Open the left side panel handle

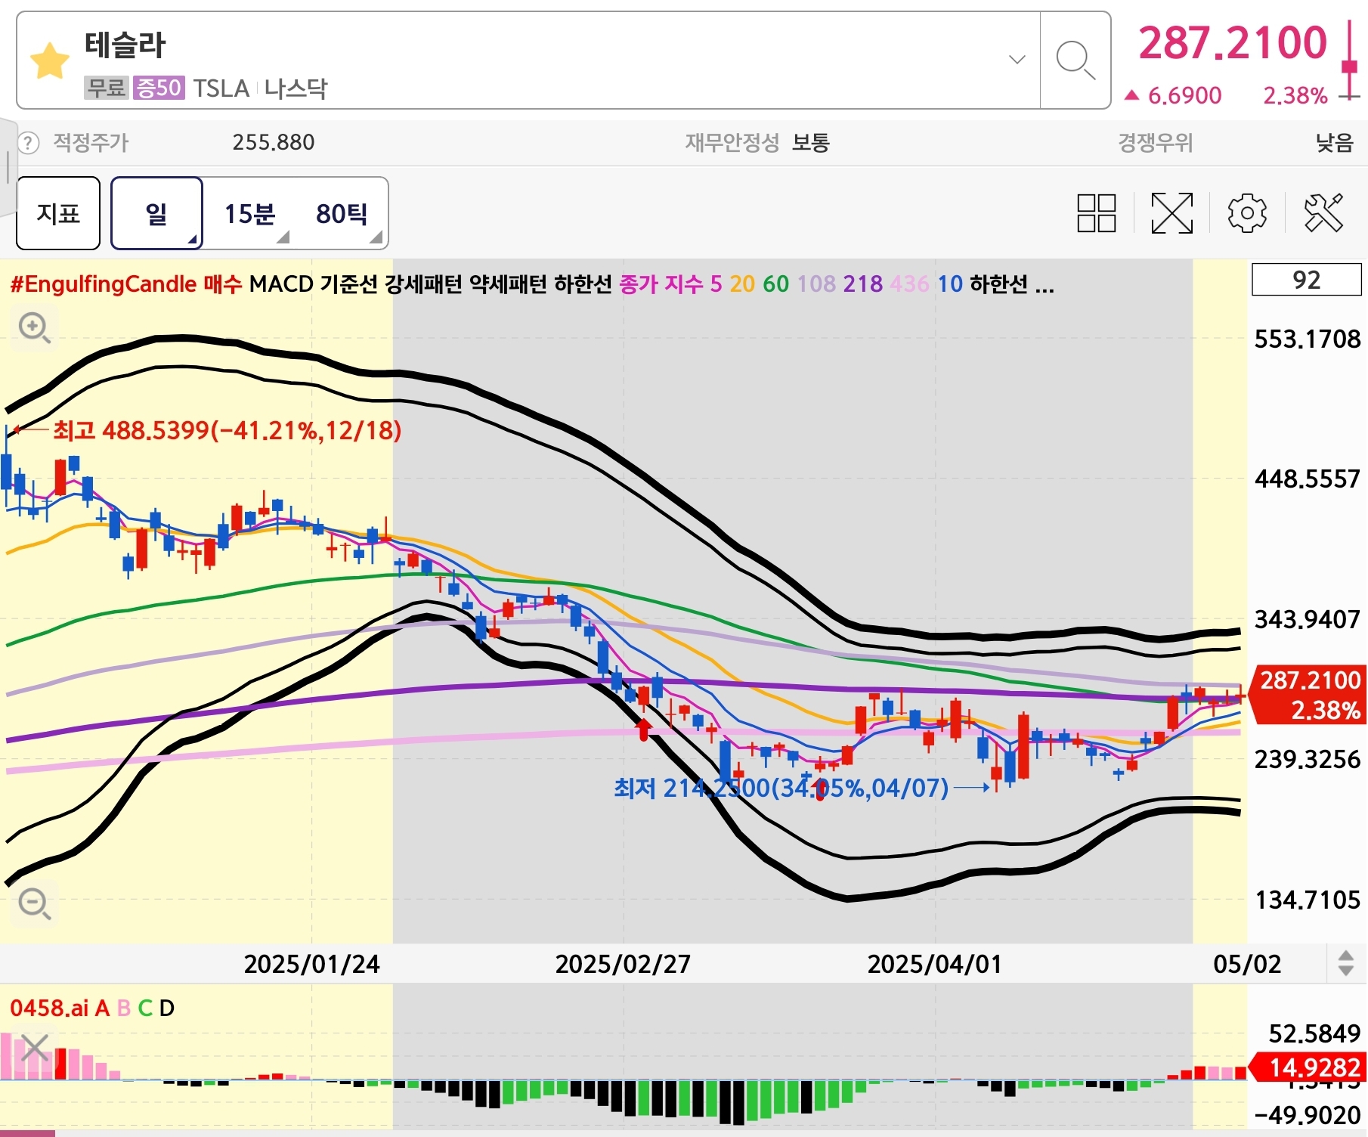[8, 166]
